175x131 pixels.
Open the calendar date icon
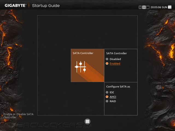click(170, 7)
